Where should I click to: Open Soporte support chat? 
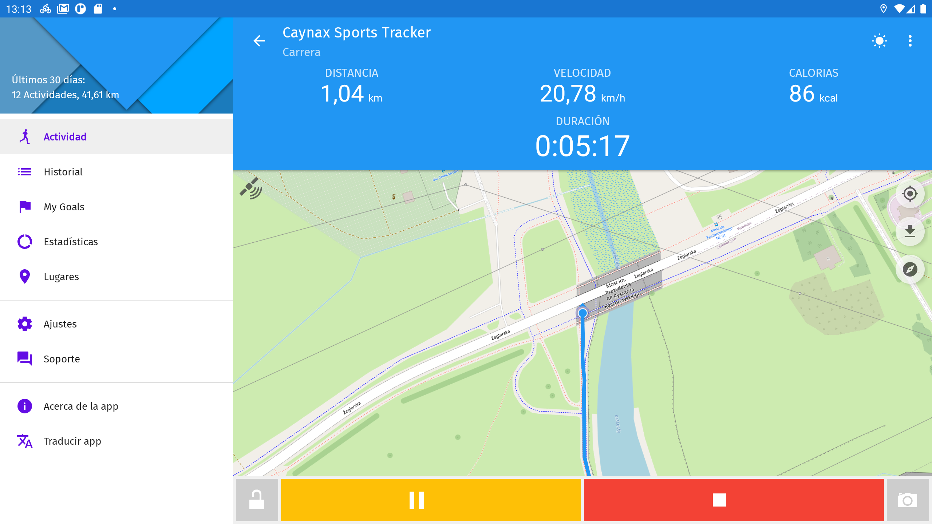[x=116, y=359]
